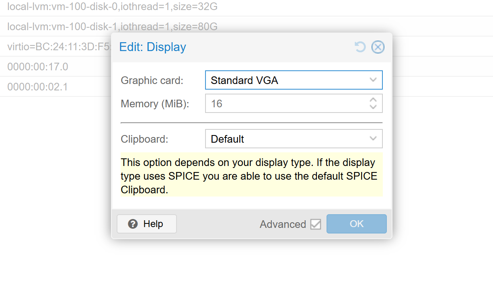
Task: Open Help for display settings
Action: [x=147, y=224]
